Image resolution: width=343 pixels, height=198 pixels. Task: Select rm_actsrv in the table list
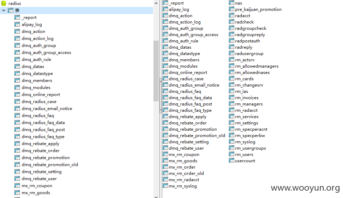point(245,60)
